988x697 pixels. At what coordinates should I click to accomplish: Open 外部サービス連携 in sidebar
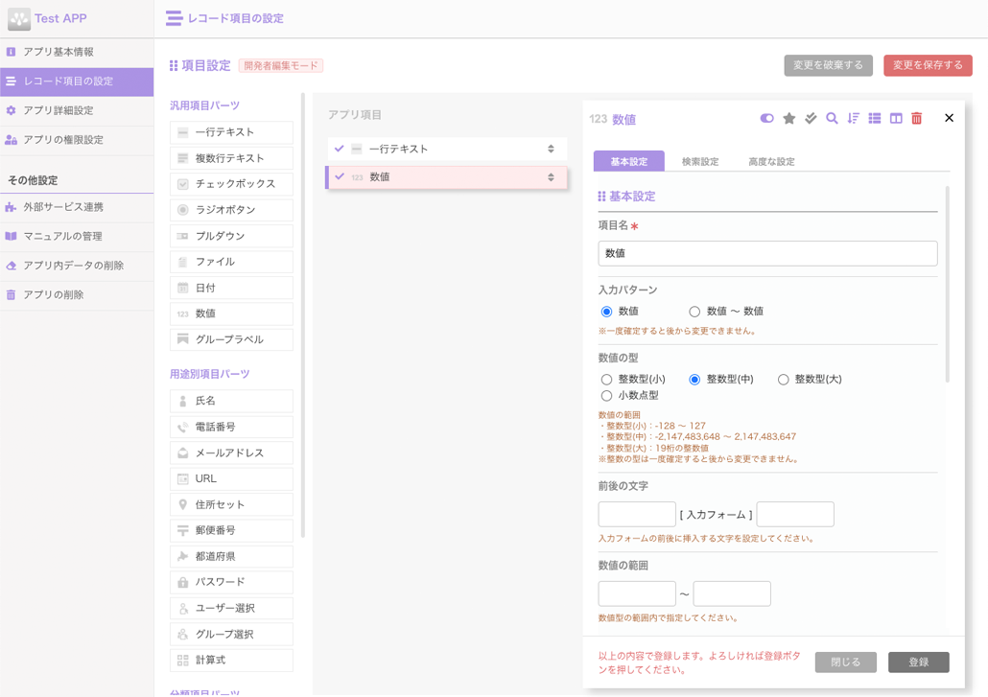click(77, 207)
